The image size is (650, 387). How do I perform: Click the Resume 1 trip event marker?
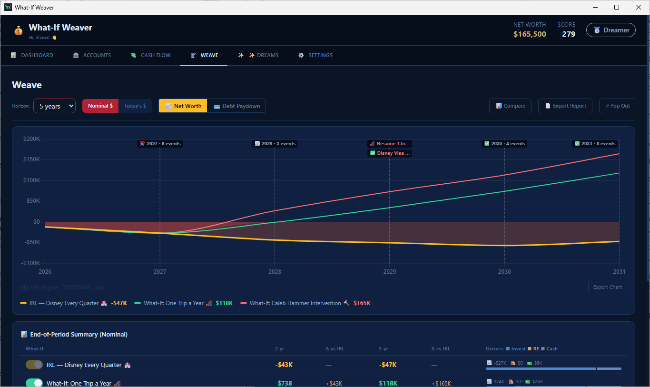390,144
